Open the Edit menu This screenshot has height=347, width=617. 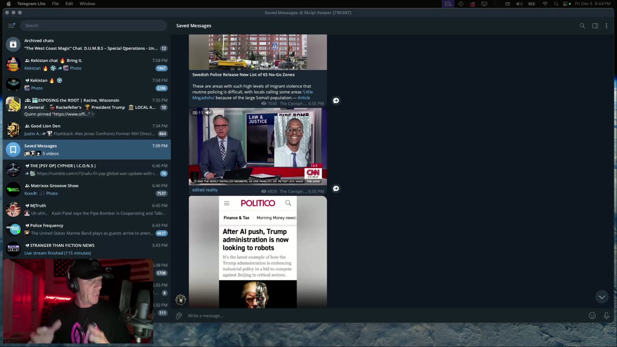69,4
